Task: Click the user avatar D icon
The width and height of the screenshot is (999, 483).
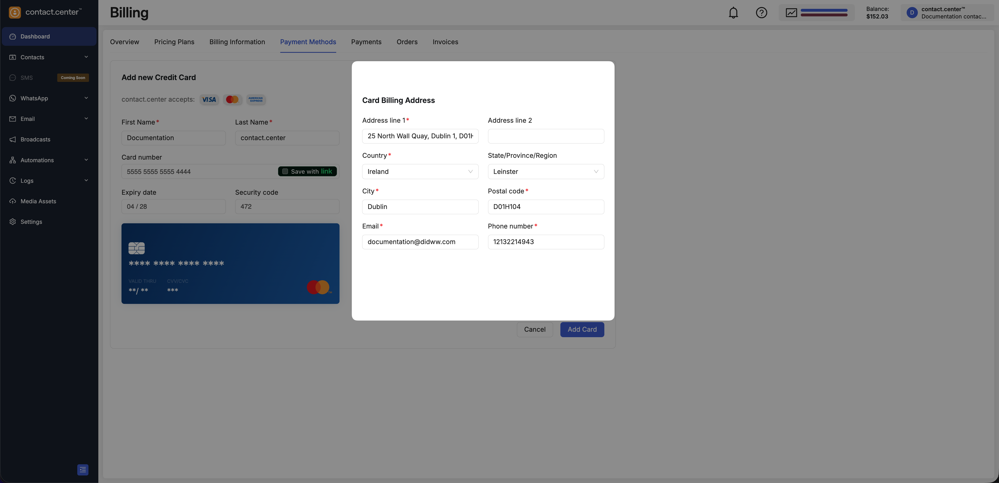Action: (x=912, y=13)
